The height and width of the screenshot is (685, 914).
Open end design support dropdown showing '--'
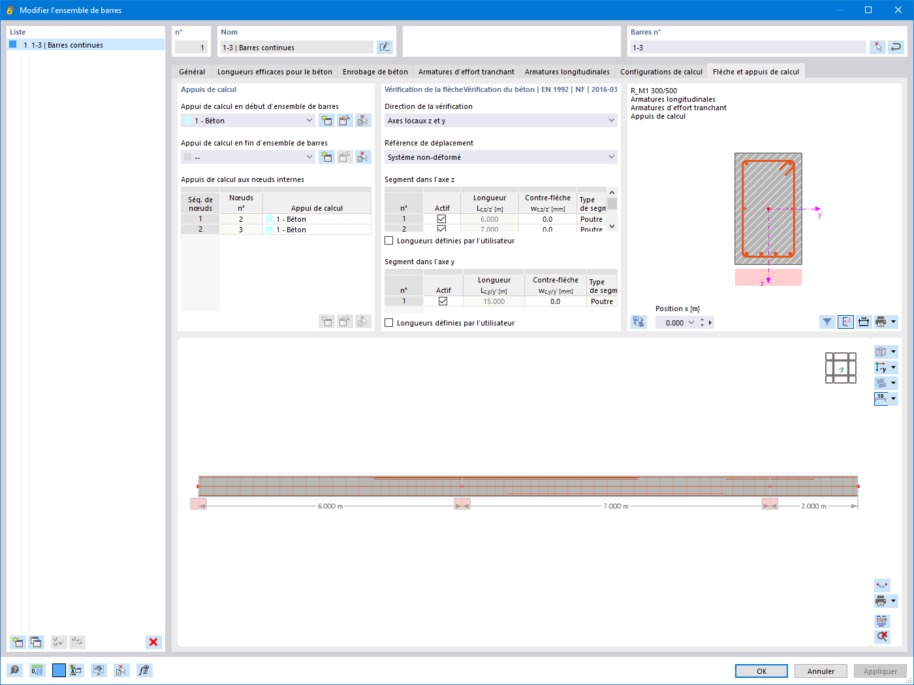point(248,157)
